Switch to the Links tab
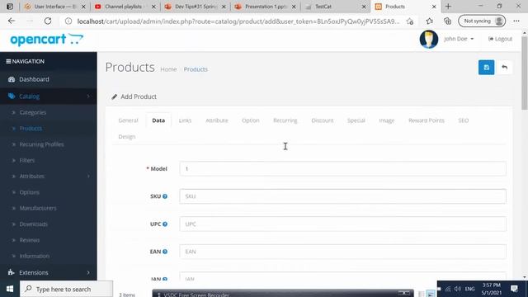This screenshot has width=528, height=297. [185, 120]
